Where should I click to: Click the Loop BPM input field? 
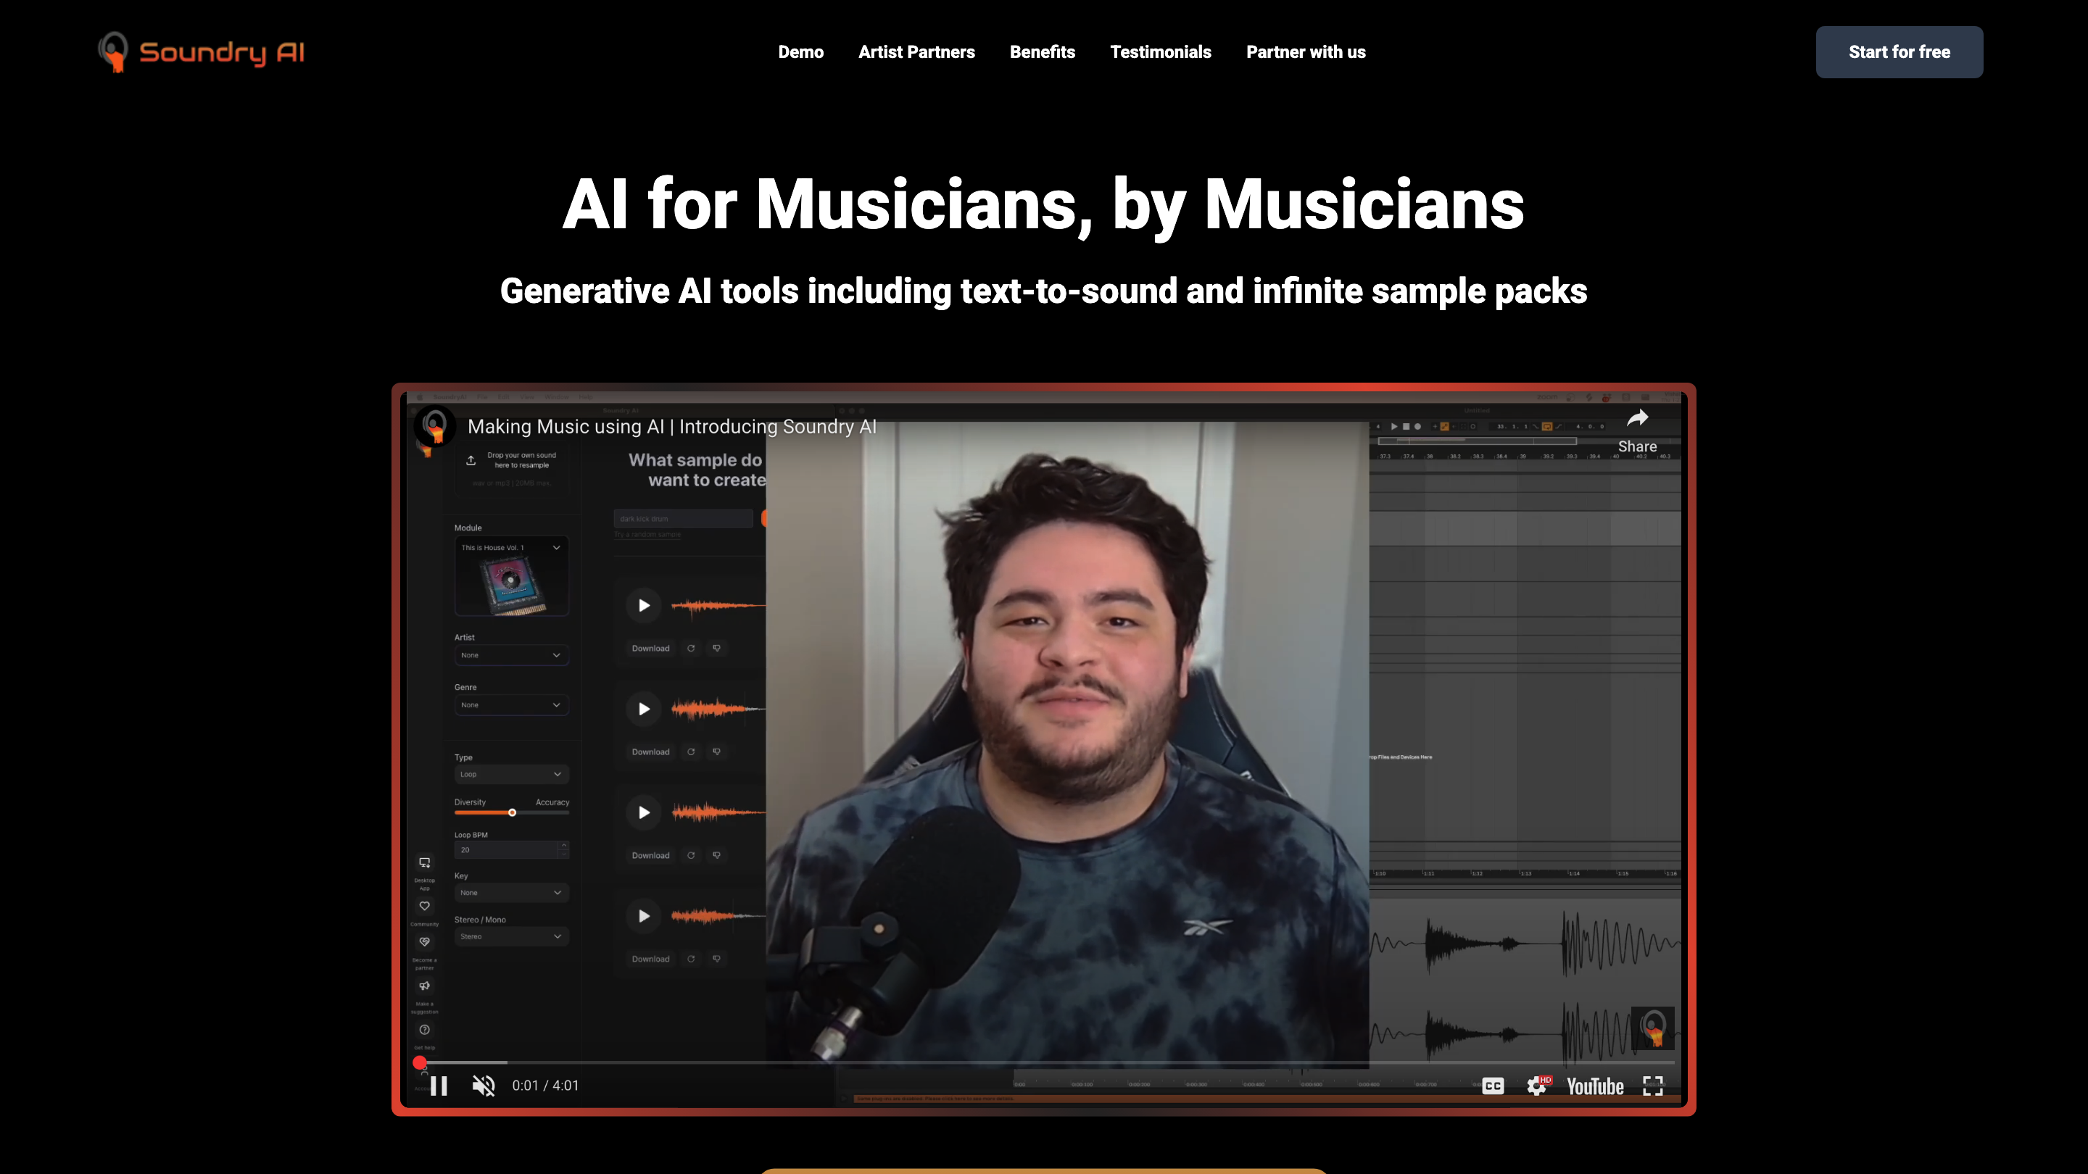click(x=507, y=849)
